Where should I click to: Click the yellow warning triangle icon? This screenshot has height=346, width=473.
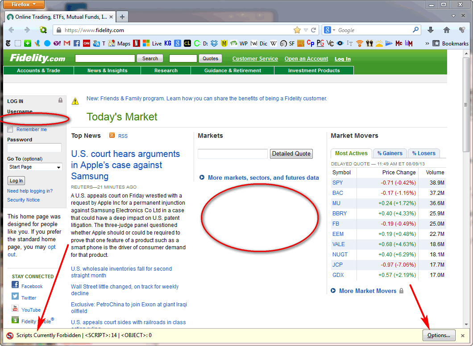coord(75,101)
